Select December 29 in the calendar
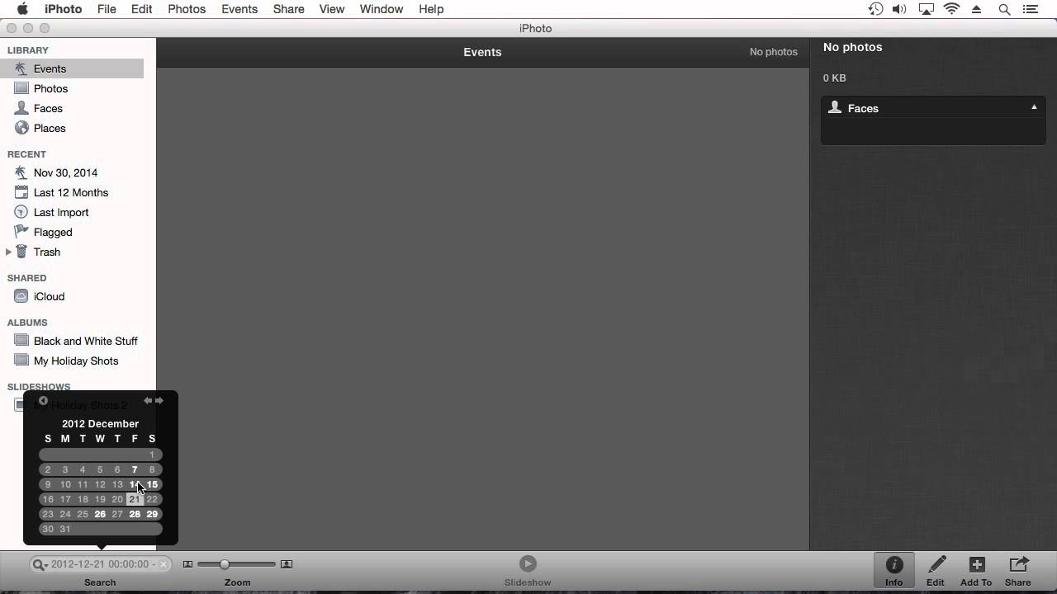The width and height of the screenshot is (1057, 594). (x=152, y=514)
